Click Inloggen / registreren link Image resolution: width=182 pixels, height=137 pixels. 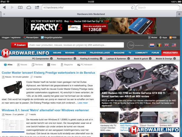click(11, 37)
